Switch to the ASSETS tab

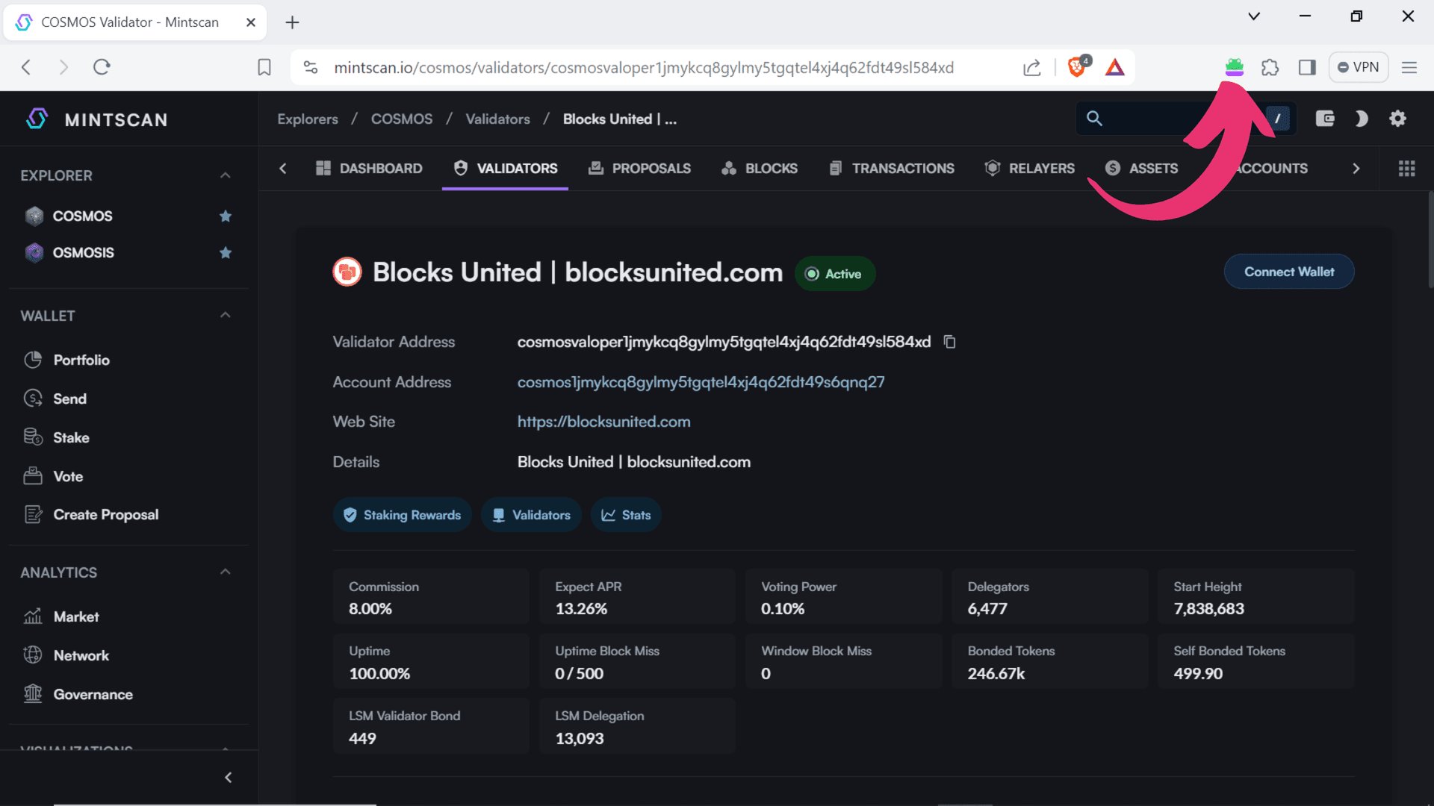coord(1141,169)
